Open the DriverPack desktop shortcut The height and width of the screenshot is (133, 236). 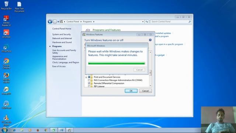click(6, 48)
